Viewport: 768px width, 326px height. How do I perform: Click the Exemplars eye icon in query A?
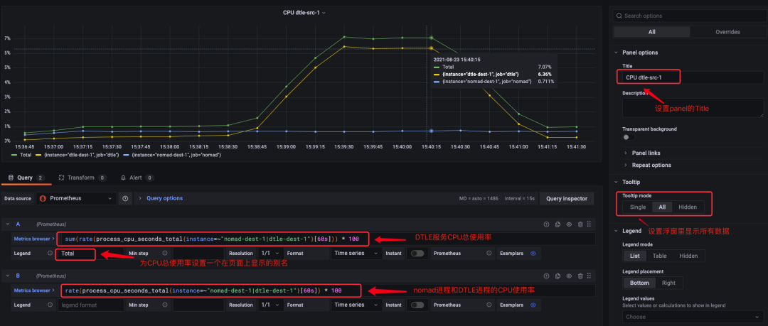coord(533,254)
